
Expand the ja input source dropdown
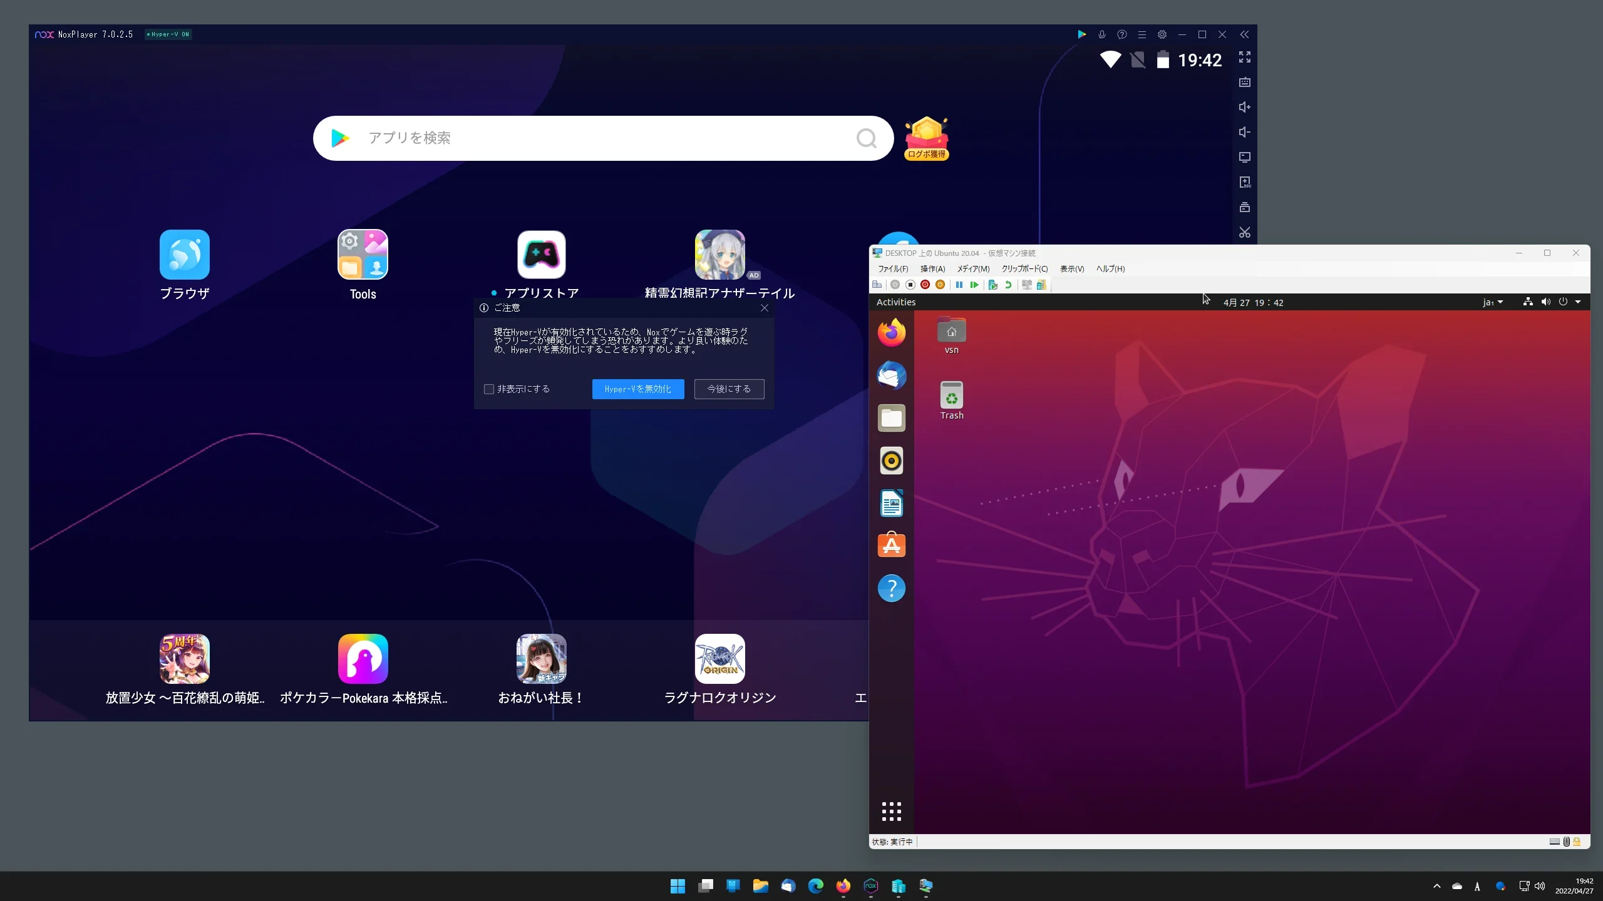[1493, 302]
